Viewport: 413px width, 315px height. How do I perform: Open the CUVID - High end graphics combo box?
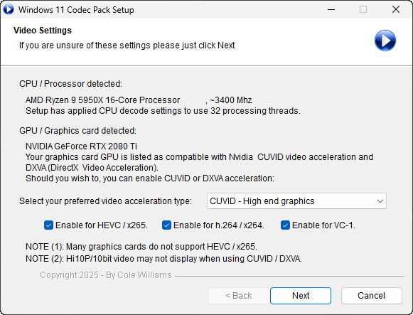coord(296,201)
